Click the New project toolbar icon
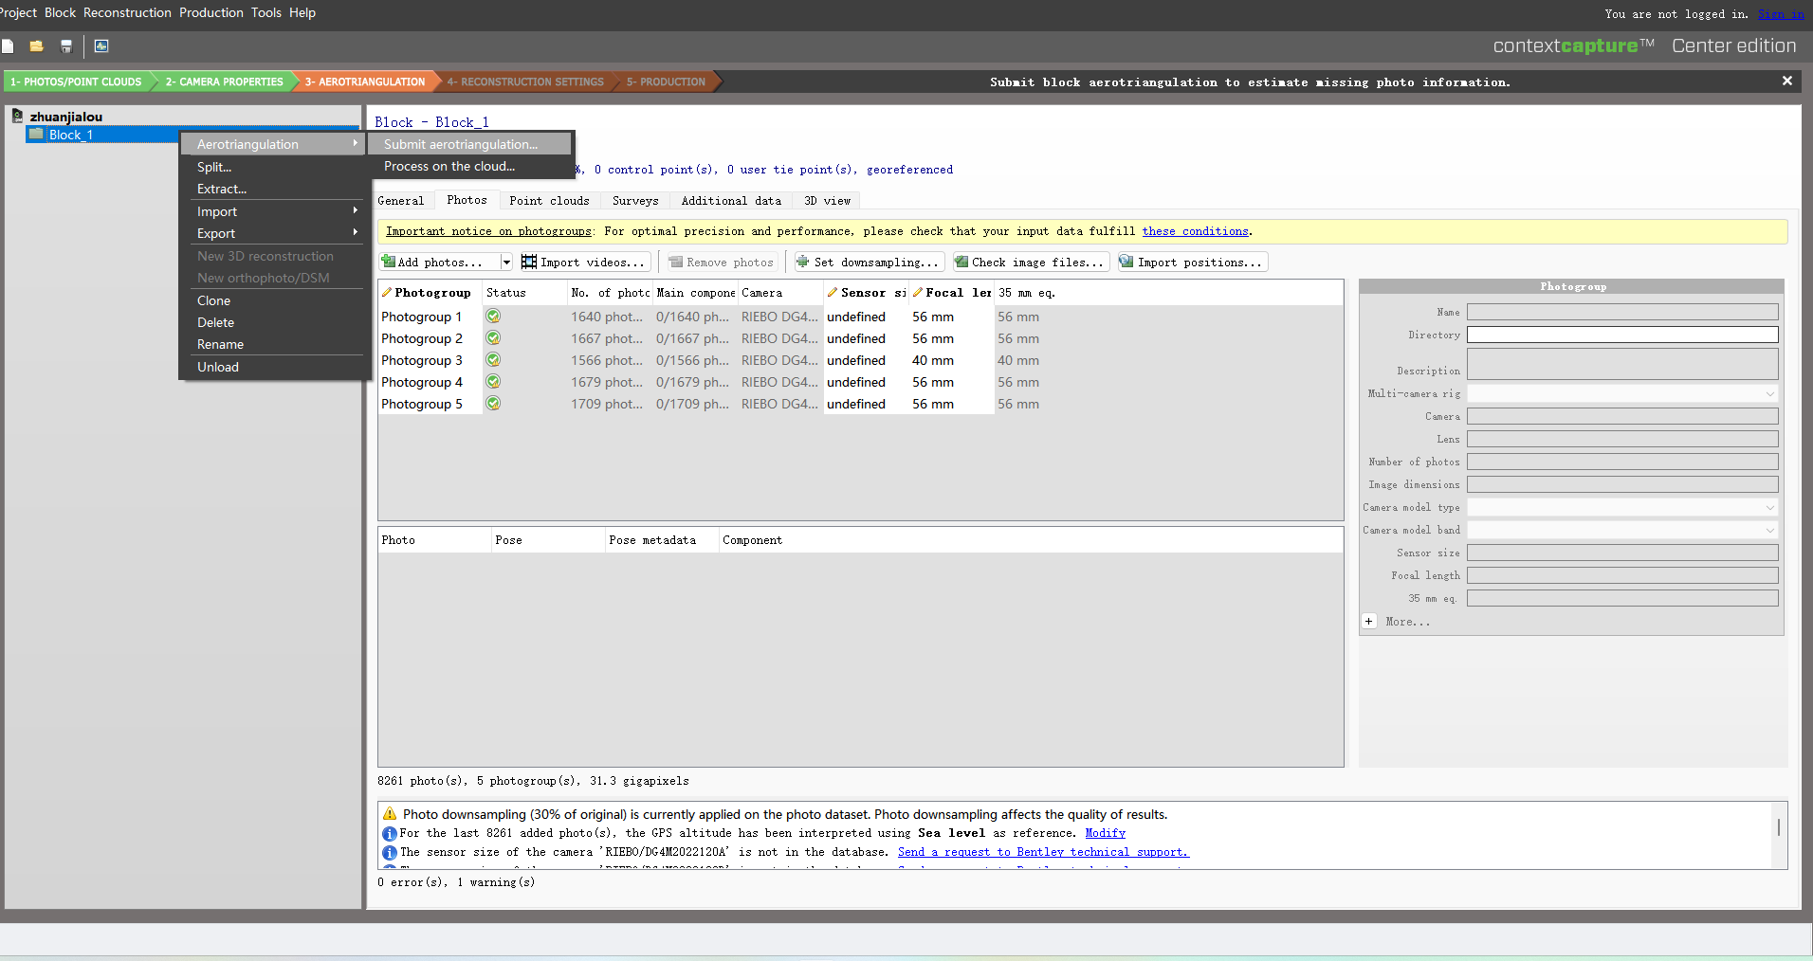Image resolution: width=1813 pixels, height=961 pixels. point(8,45)
